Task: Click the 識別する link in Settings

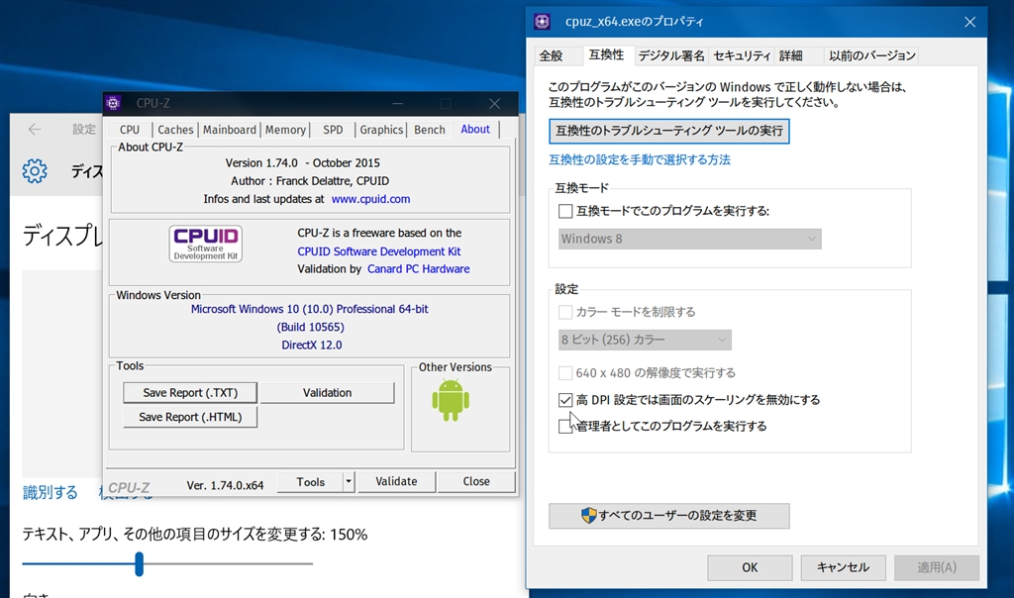Action: click(x=51, y=493)
